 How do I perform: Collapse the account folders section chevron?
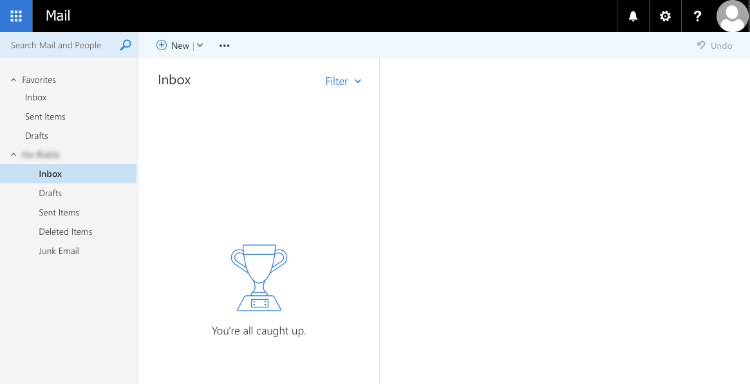(14, 154)
